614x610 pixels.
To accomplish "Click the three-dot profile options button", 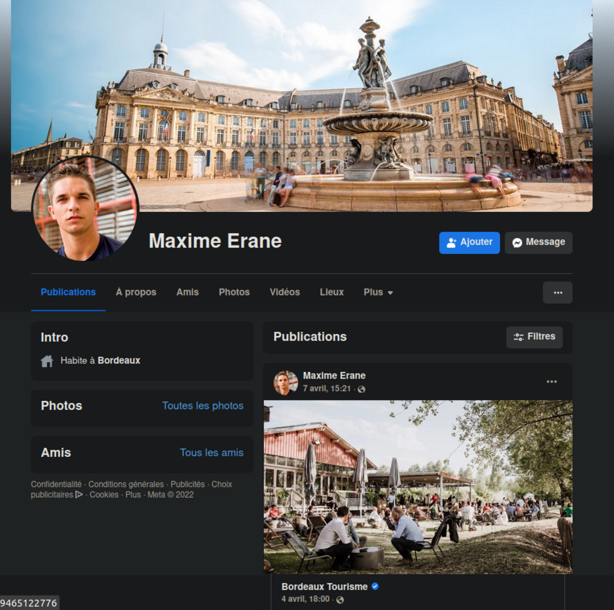I will (x=557, y=292).
